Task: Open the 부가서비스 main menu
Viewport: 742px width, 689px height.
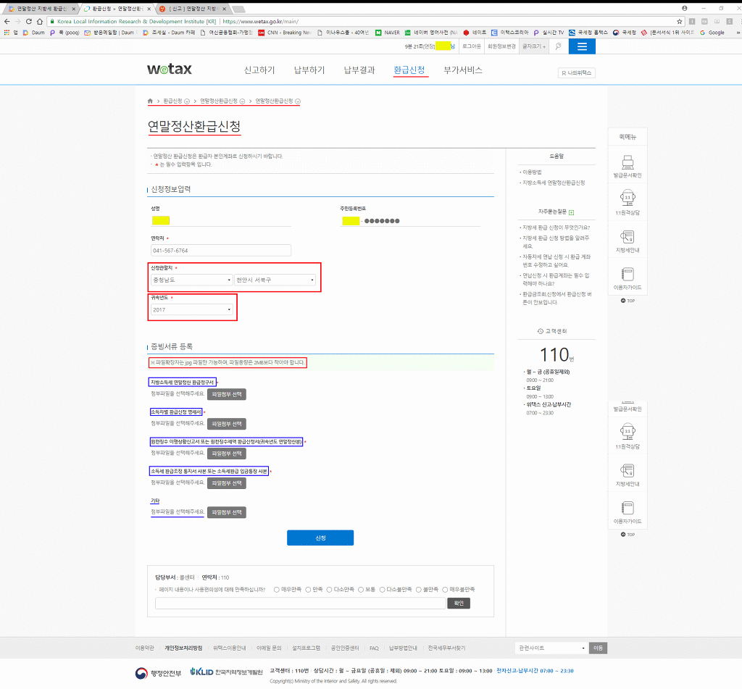Action: pyautogui.click(x=463, y=70)
